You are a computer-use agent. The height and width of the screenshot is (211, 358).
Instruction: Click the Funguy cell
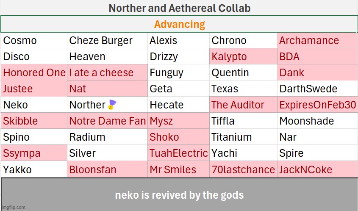click(x=178, y=72)
